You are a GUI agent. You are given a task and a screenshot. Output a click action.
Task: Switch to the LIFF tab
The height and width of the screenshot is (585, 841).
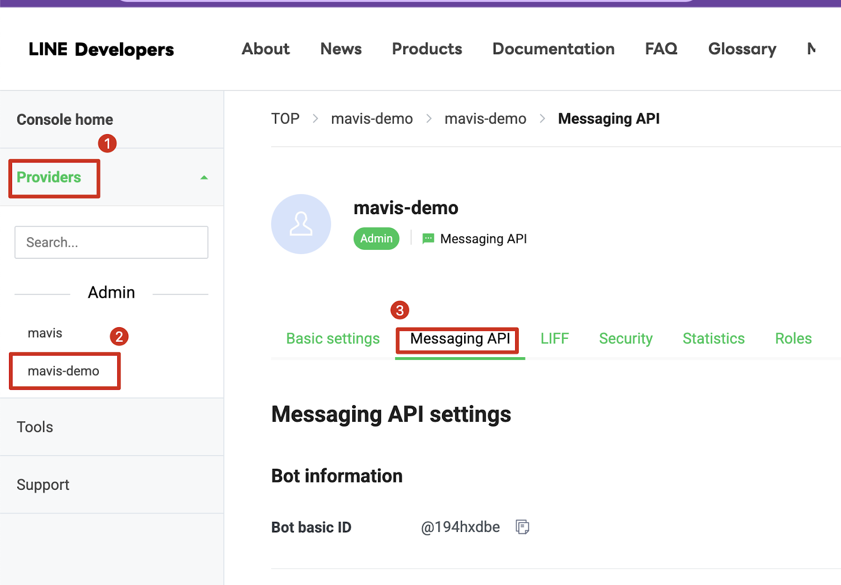point(555,338)
